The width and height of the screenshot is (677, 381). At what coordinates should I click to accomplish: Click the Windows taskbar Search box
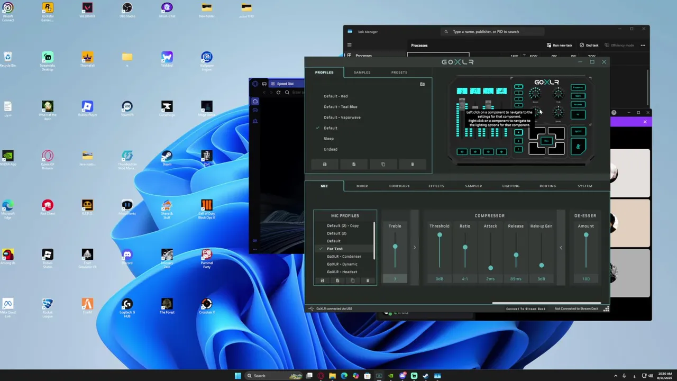(x=274, y=376)
